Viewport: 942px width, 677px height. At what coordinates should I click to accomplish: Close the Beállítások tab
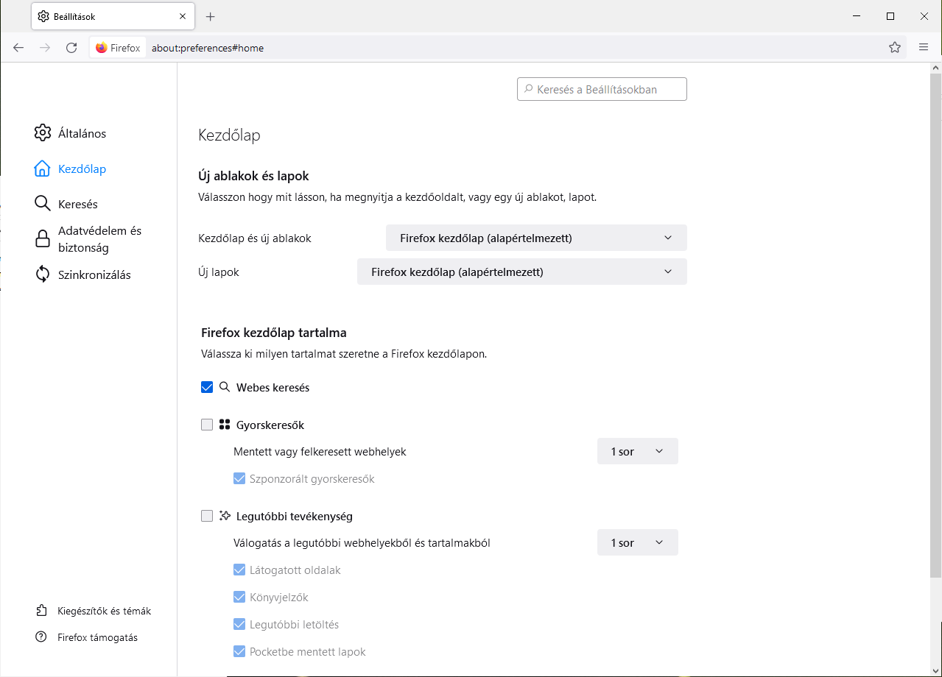[182, 16]
